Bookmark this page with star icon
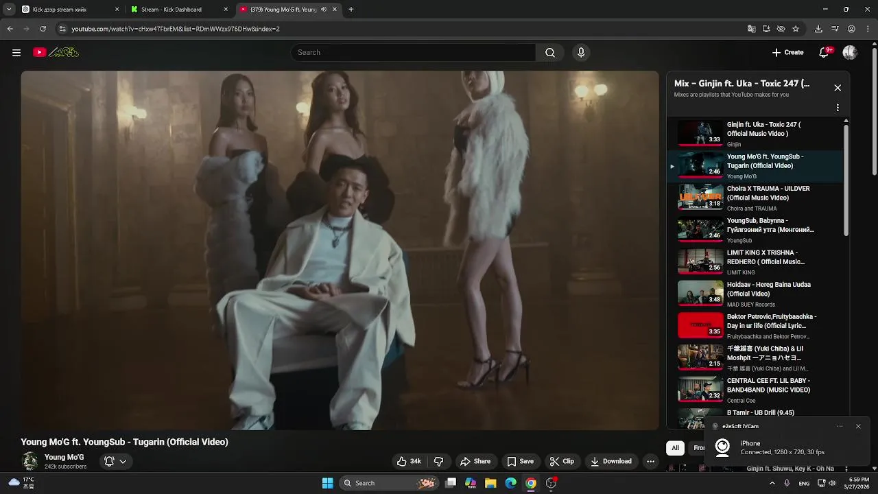Viewport: 878px width, 494px height. pos(796,29)
